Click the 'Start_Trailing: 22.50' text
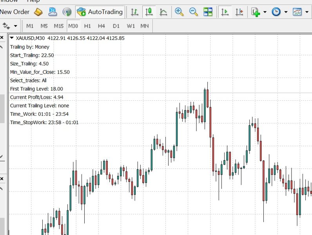This screenshot has width=312, height=235. (32, 55)
